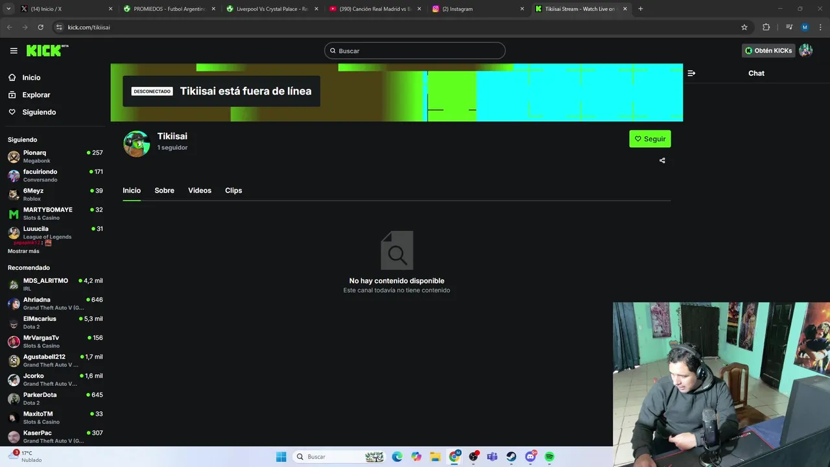Image resolution: width=830 pixels, height=467 pixels.
Task: Open Windows Start menu
Action: point(281,457)
